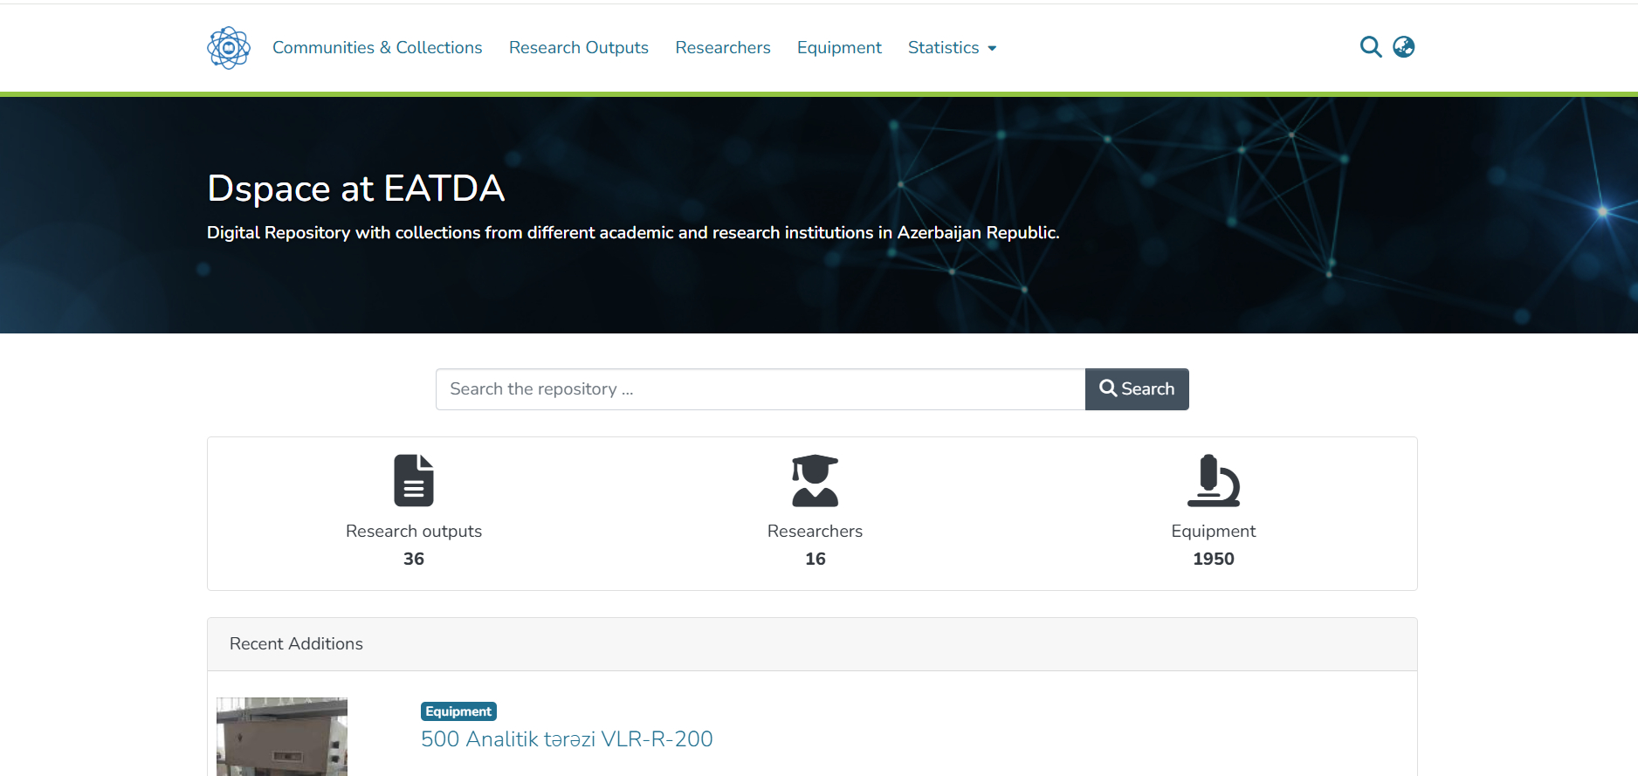
Task: Focus the 'Search the repository' input field
Action: click(x=760, y=389)
